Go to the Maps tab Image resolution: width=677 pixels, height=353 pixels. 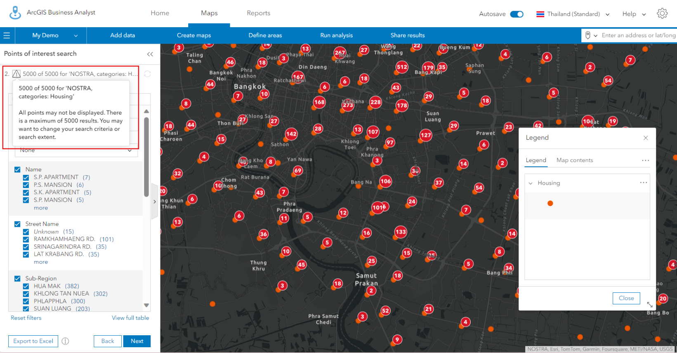(x=209, y=13)
